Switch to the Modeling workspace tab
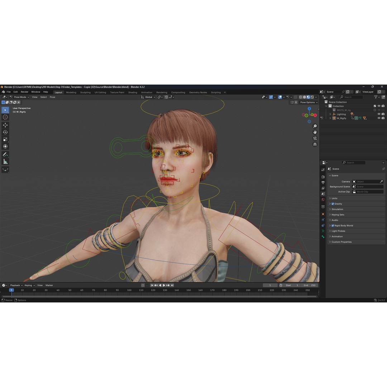This screenshot has width=387, height=387. tap(71, 92)
